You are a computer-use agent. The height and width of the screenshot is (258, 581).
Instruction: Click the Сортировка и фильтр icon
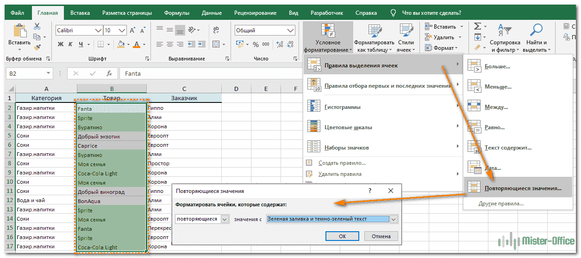click(x=505, y=30)
